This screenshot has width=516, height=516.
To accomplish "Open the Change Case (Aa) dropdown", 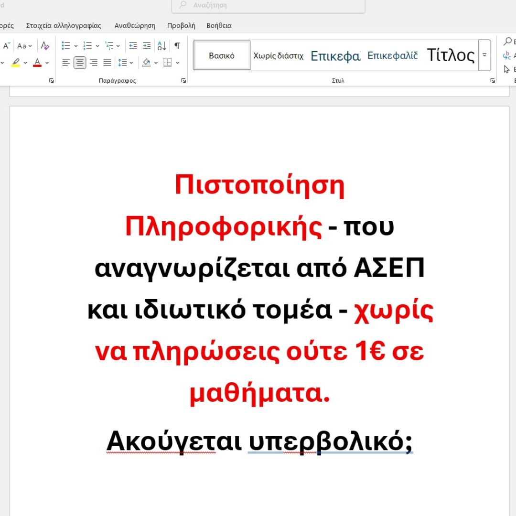I will pyautogui.click(x=24, y=46).
